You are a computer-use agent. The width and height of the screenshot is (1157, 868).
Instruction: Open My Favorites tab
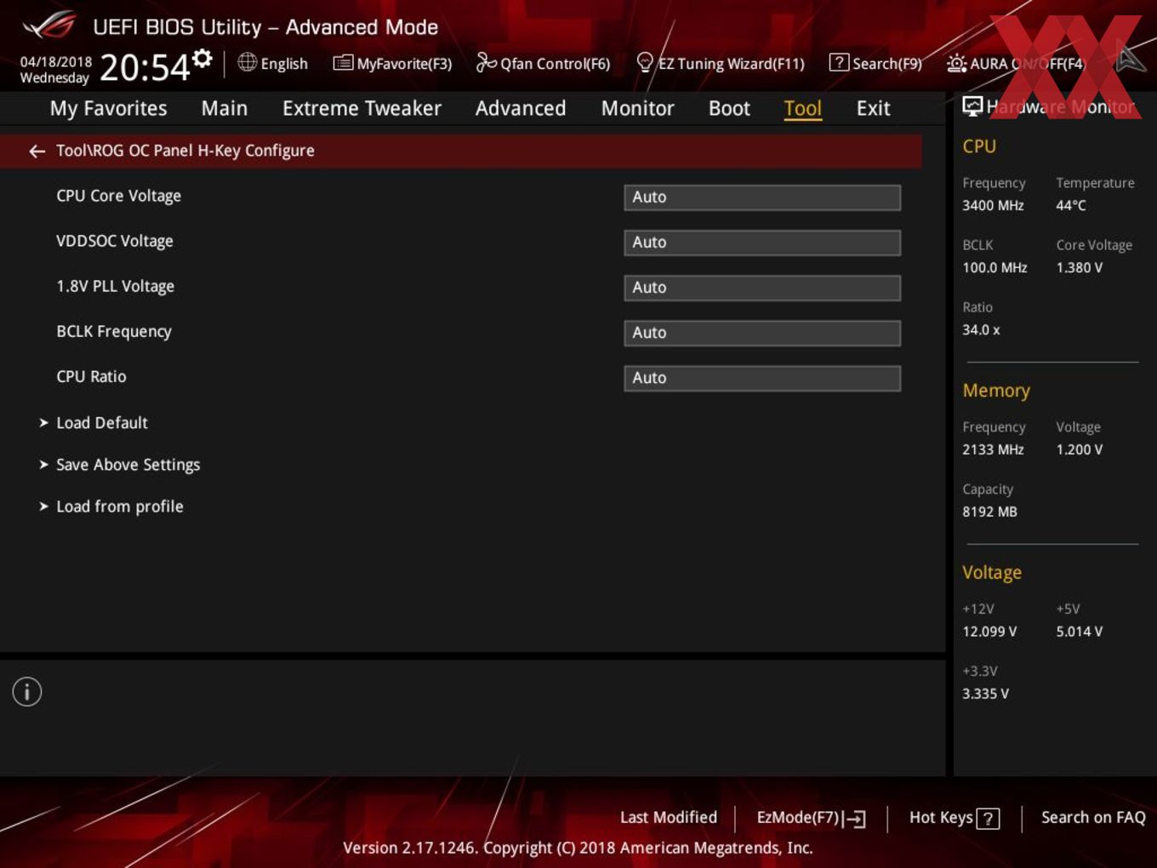pyautogui.click(x=108, y=108)
